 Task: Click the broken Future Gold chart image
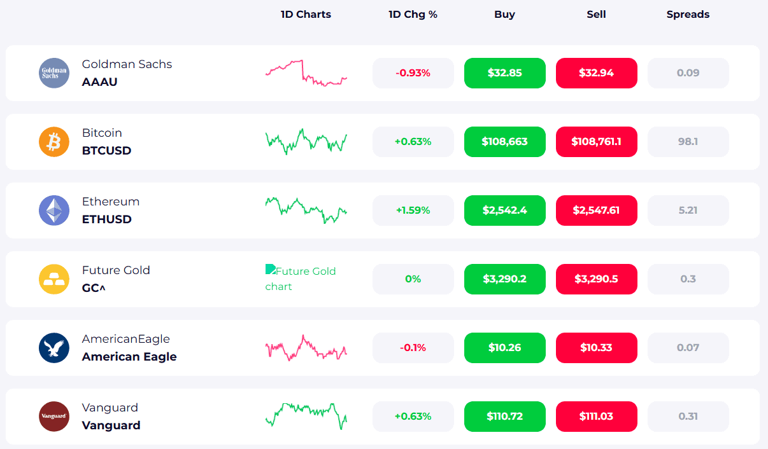[x=301, y=279]
